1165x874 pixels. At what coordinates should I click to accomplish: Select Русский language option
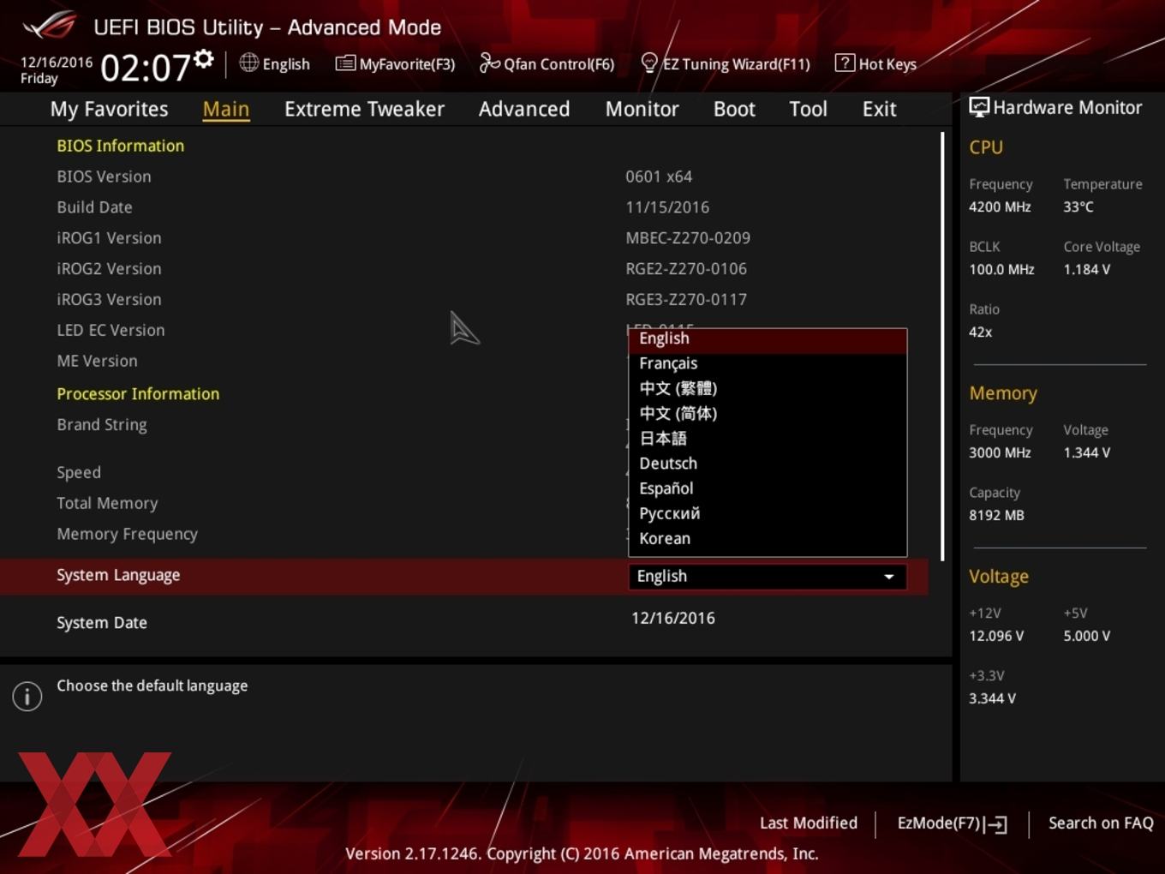[x=768, y=513]
